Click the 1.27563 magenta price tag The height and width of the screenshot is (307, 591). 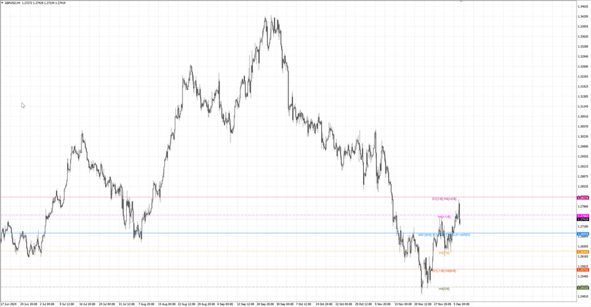click(583, 216)
